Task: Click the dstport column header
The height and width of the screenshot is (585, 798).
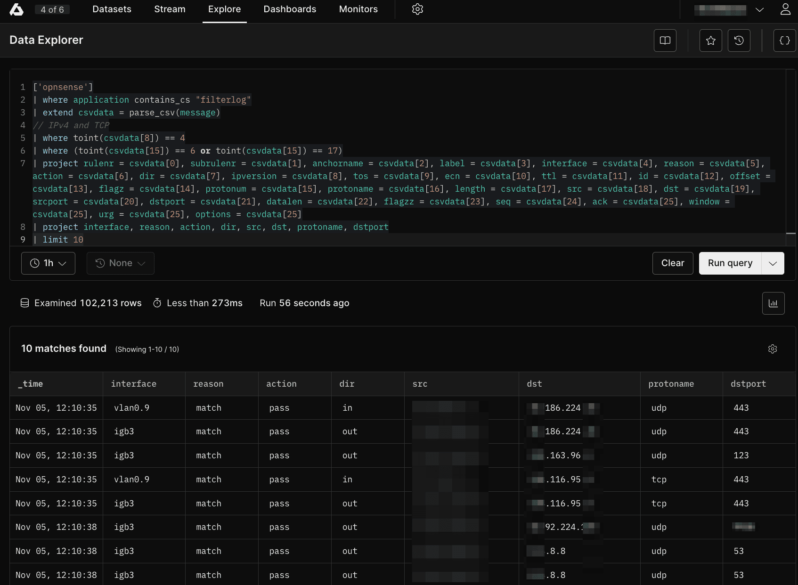Action: point(749,384)
